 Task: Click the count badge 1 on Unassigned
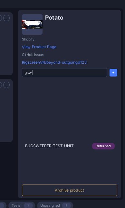click(66, 205)
